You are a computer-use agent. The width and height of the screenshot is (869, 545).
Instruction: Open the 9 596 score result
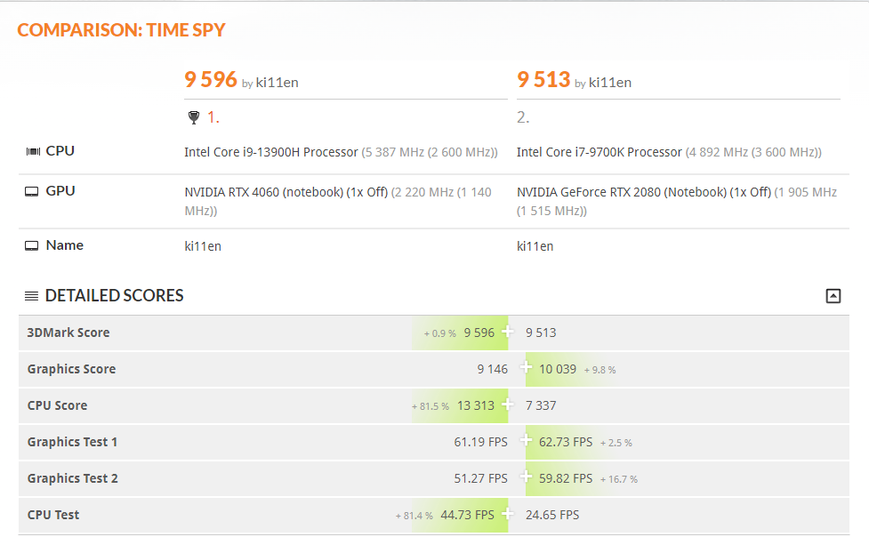pyautogui.click(x=211, y=80)
